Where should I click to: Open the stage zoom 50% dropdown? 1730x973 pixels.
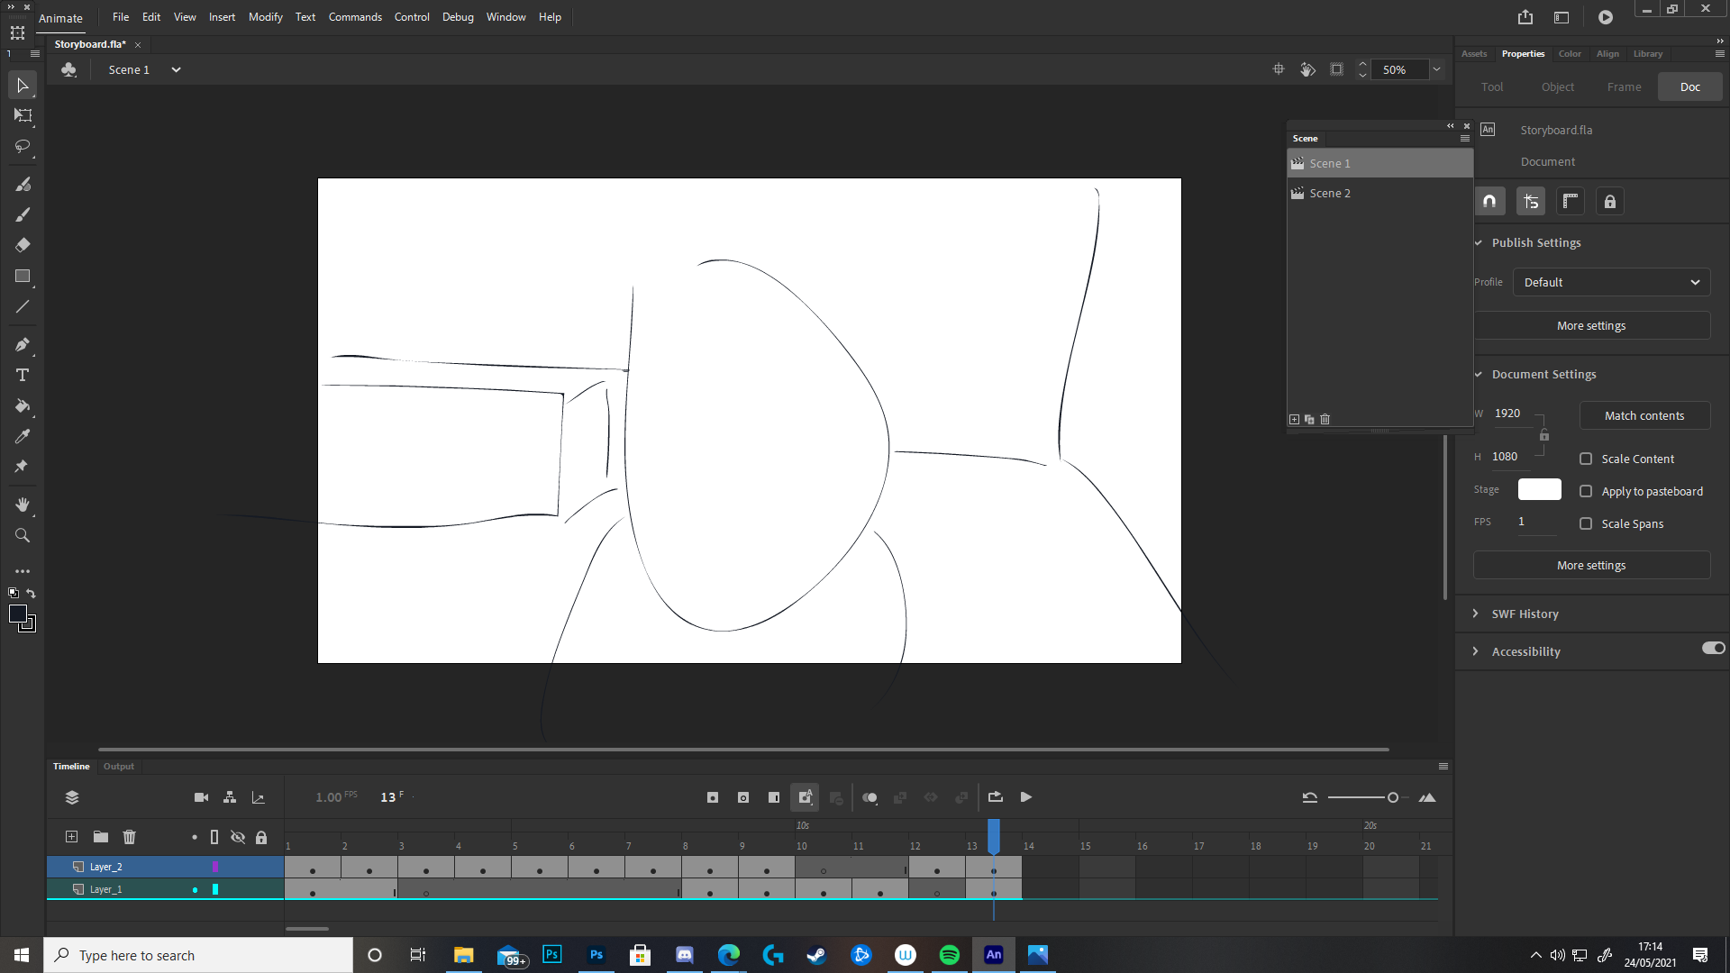pyautogui.click(x=1436, y=69)
